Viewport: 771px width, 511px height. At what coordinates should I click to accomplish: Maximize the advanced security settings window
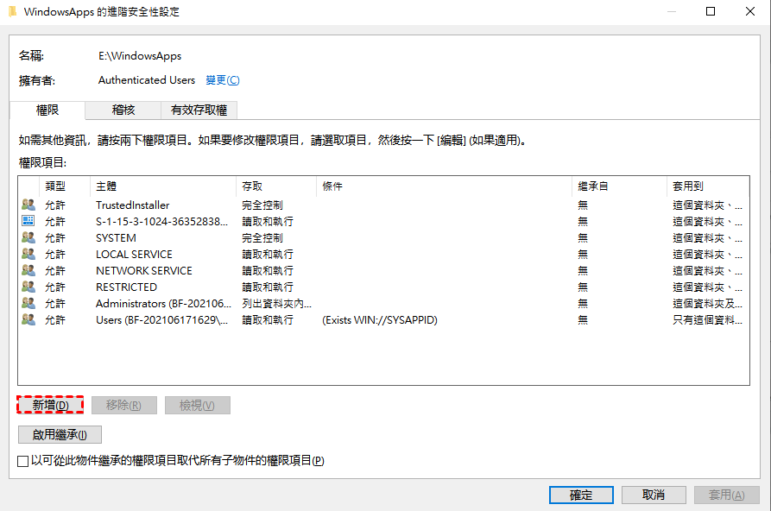click(711, 11)
